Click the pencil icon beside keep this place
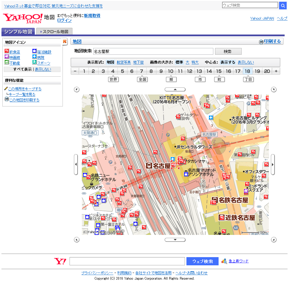The image size is (289, 282). pos(6,89)
